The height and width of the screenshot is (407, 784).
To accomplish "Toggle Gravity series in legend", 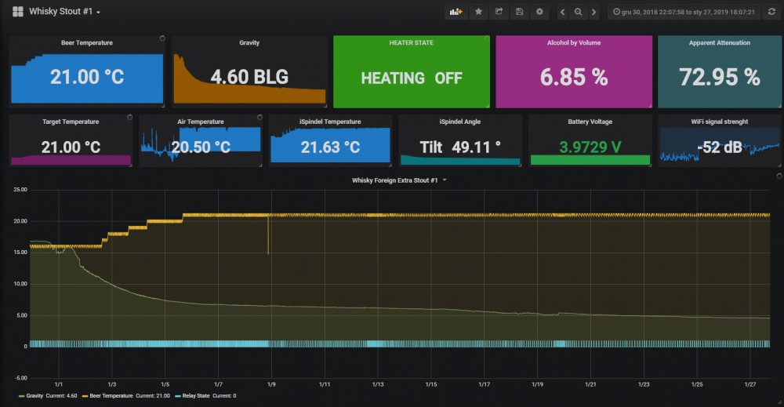I will point(33,396).
